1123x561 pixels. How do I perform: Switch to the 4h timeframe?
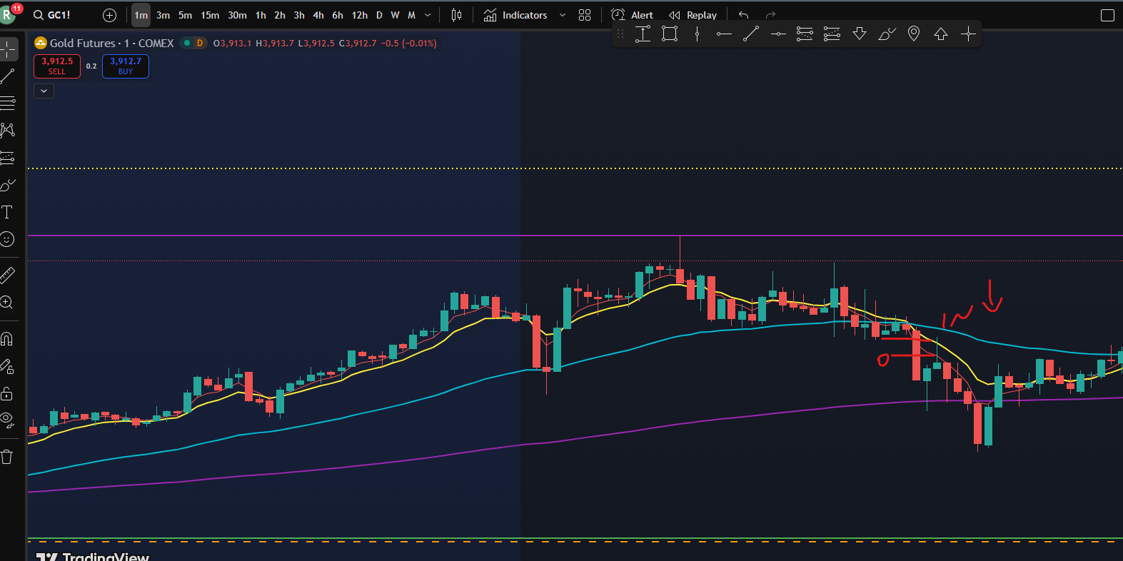pyautogui.click(x=318, y=15)
